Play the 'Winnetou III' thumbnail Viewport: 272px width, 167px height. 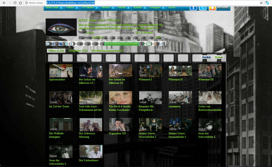(210, 71)
